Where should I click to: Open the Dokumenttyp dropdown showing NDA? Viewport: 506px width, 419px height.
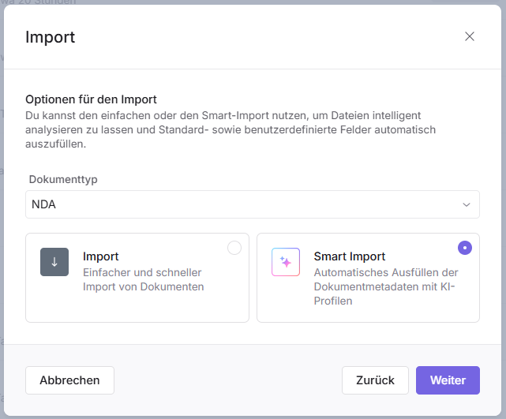point(252,204)
